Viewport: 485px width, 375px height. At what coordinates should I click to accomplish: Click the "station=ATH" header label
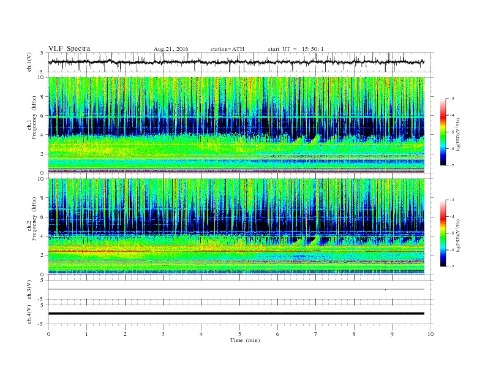point(227,49)
